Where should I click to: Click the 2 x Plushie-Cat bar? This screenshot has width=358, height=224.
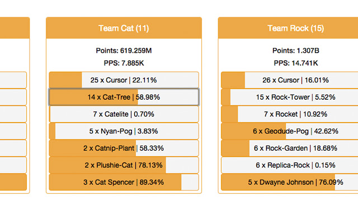(x=124, y=165)
